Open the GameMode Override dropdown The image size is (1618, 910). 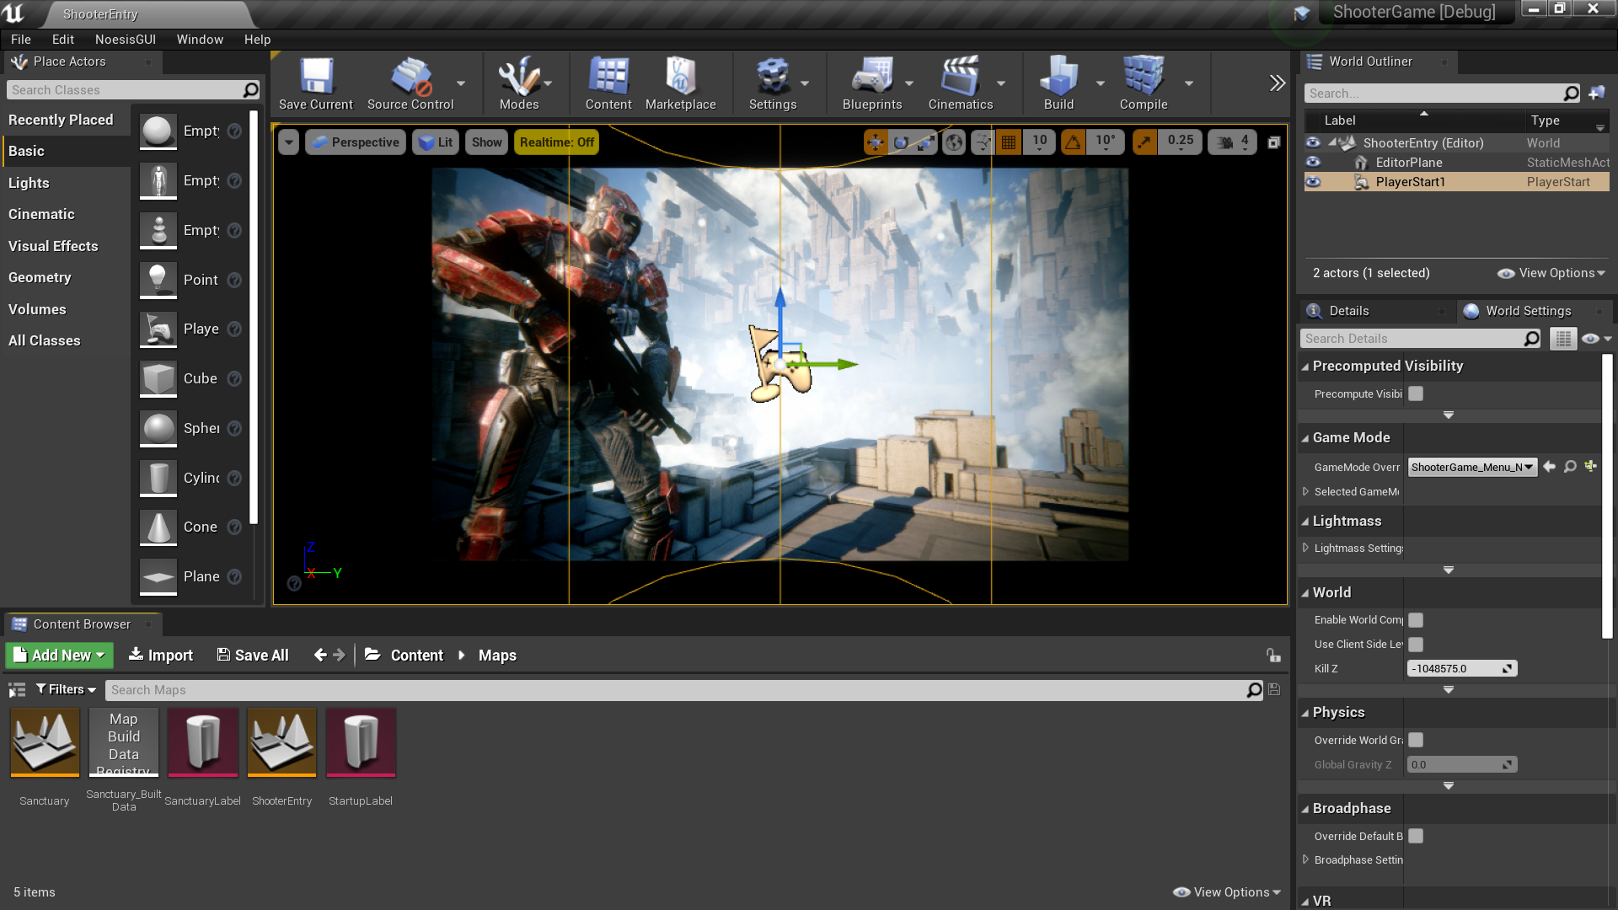pyautogui.click(x=1471, y=467)
